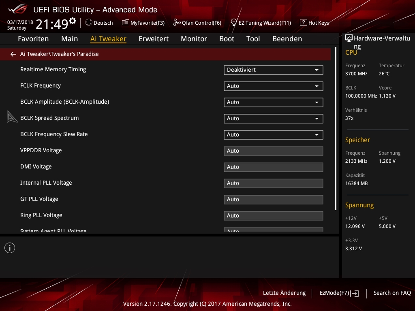Click the Vcore 1.120 V value

click(387, 96)
